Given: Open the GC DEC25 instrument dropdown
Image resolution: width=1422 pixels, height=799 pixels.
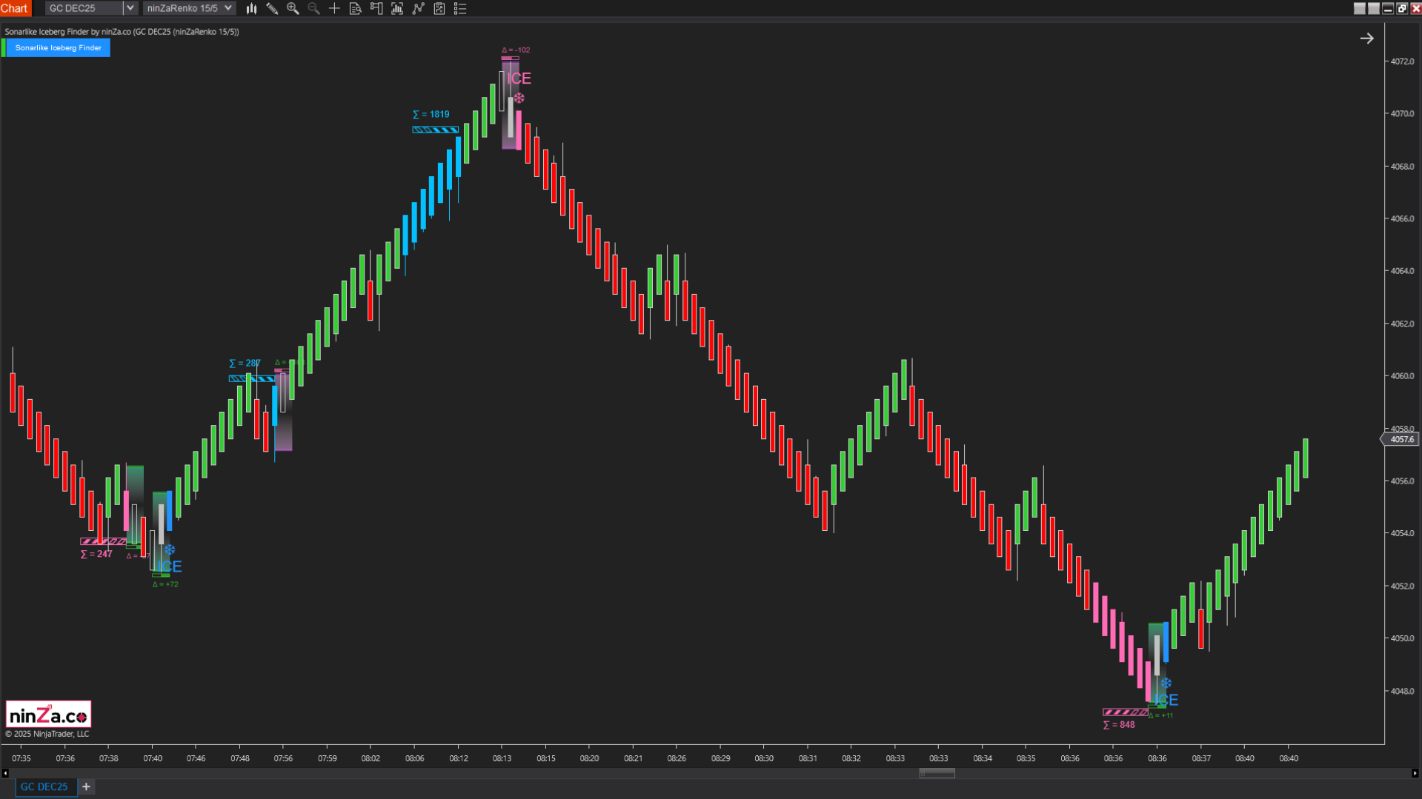Looking at the screenshot, I should [x=130, y=7].
